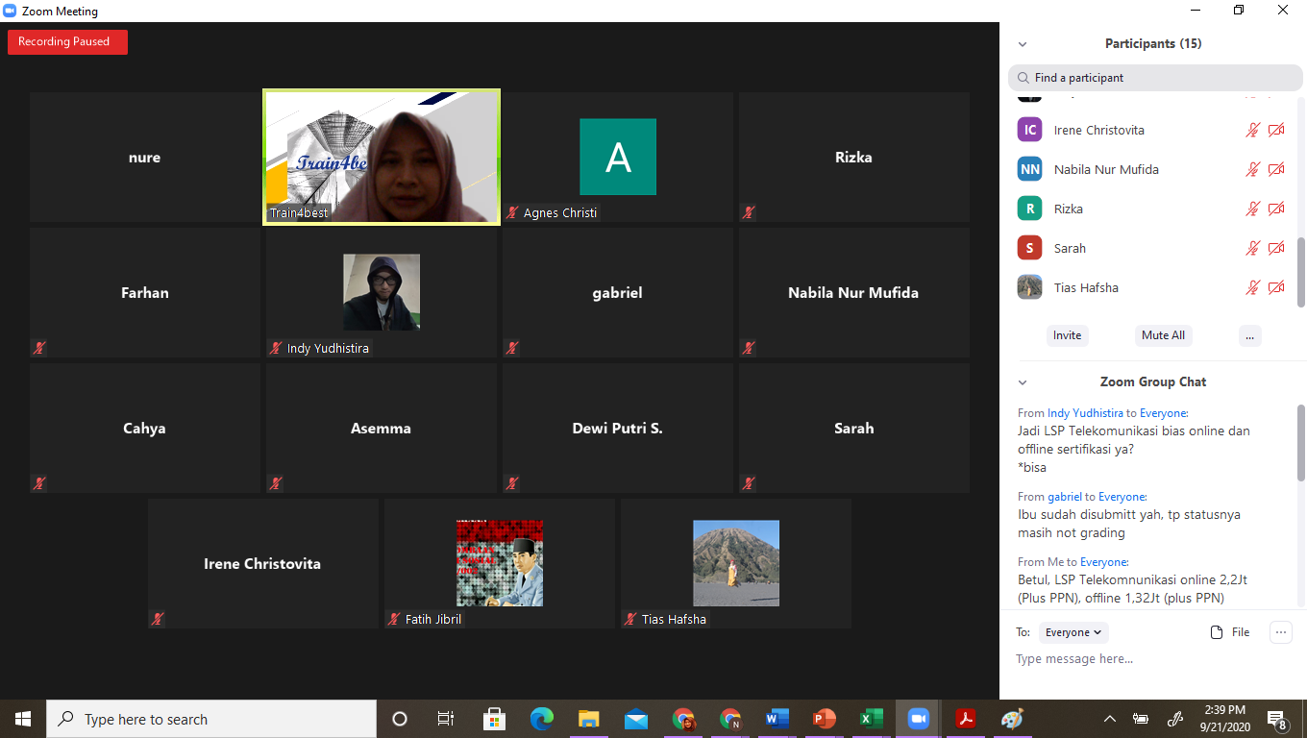The height and width of the screenshot is (738, 1307).
Task: Open the Everyone recipient dropdown
Action: point(1074,632)
